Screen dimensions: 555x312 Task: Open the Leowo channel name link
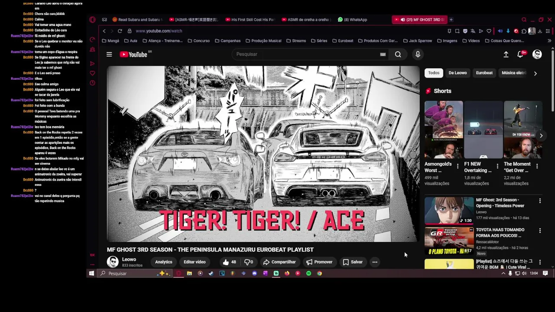click(129, 259)
